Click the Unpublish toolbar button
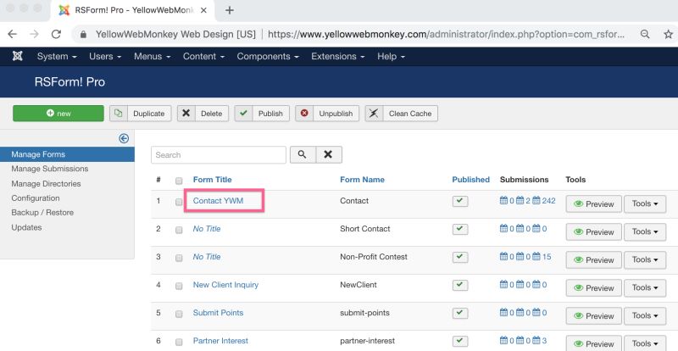This screenshot has width=678, height=351. 327,114
